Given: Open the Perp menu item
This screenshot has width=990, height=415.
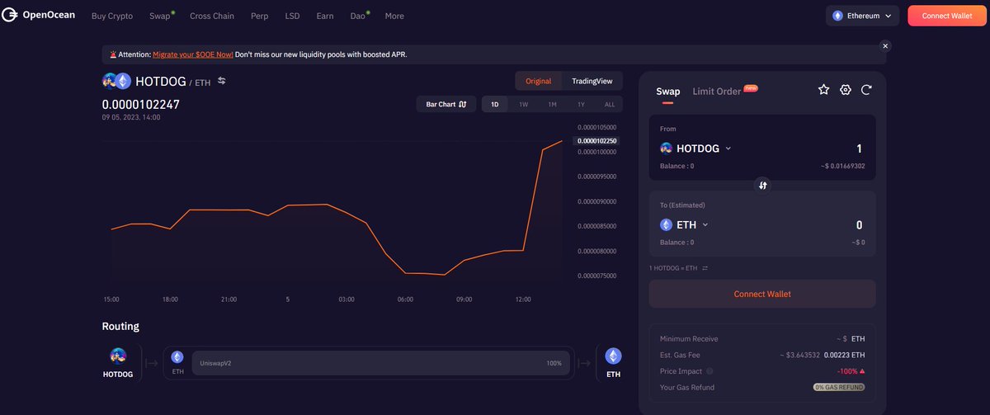Looking at the screenshot, I should coord(259,16).
